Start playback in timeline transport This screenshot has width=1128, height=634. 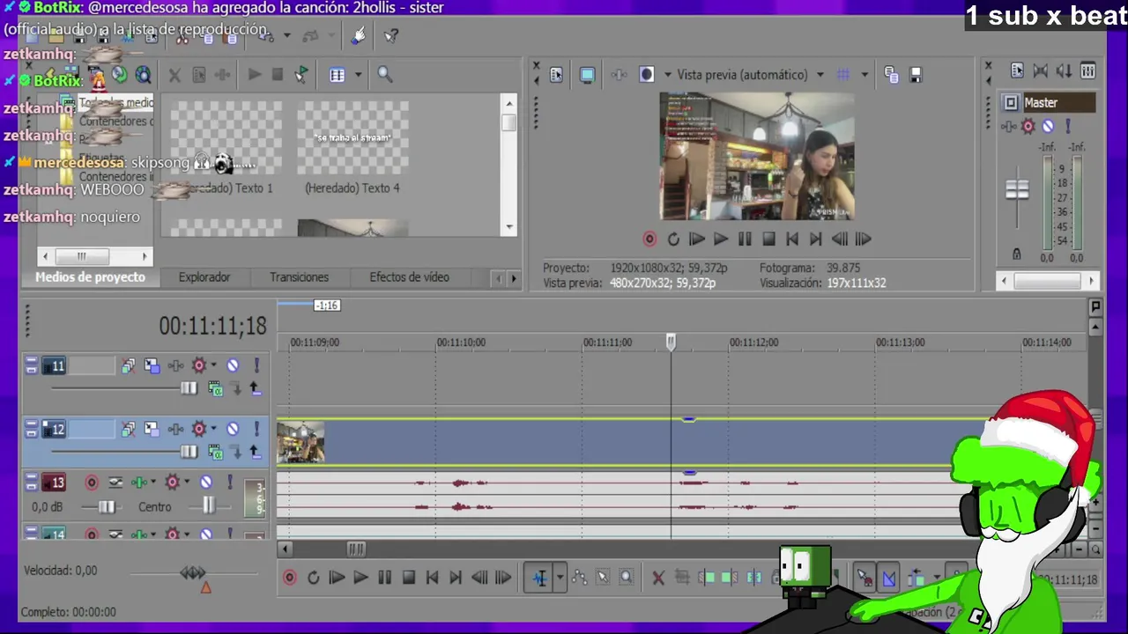[x=360, y=578]
